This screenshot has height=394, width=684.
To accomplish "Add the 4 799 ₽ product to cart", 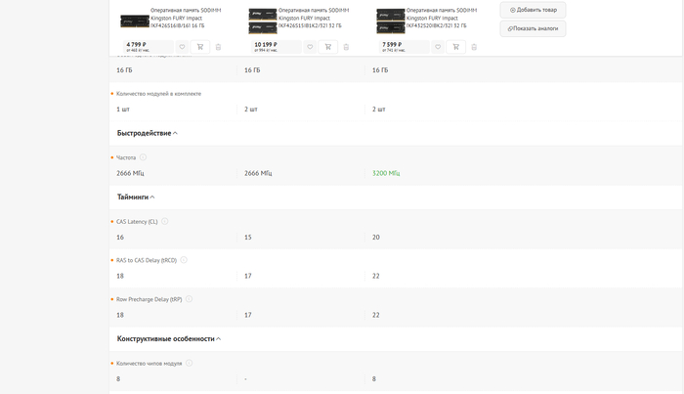I will pos(200,47).
